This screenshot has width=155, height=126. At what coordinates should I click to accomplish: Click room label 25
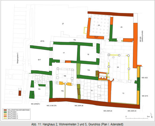(122, 27)
